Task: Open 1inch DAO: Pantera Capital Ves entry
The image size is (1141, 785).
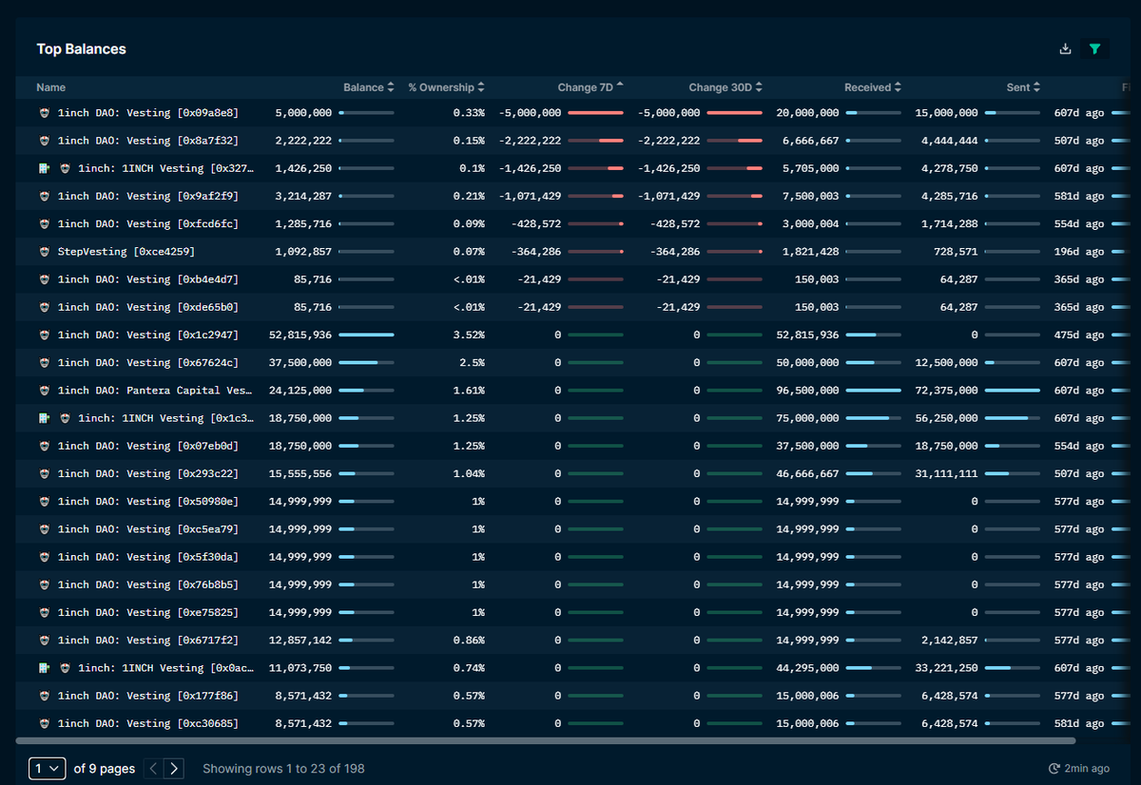Action: (156, 391)
